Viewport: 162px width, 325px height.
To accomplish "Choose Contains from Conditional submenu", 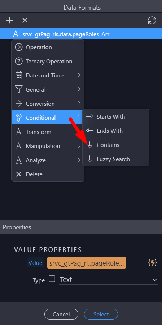I will (116, 145).
